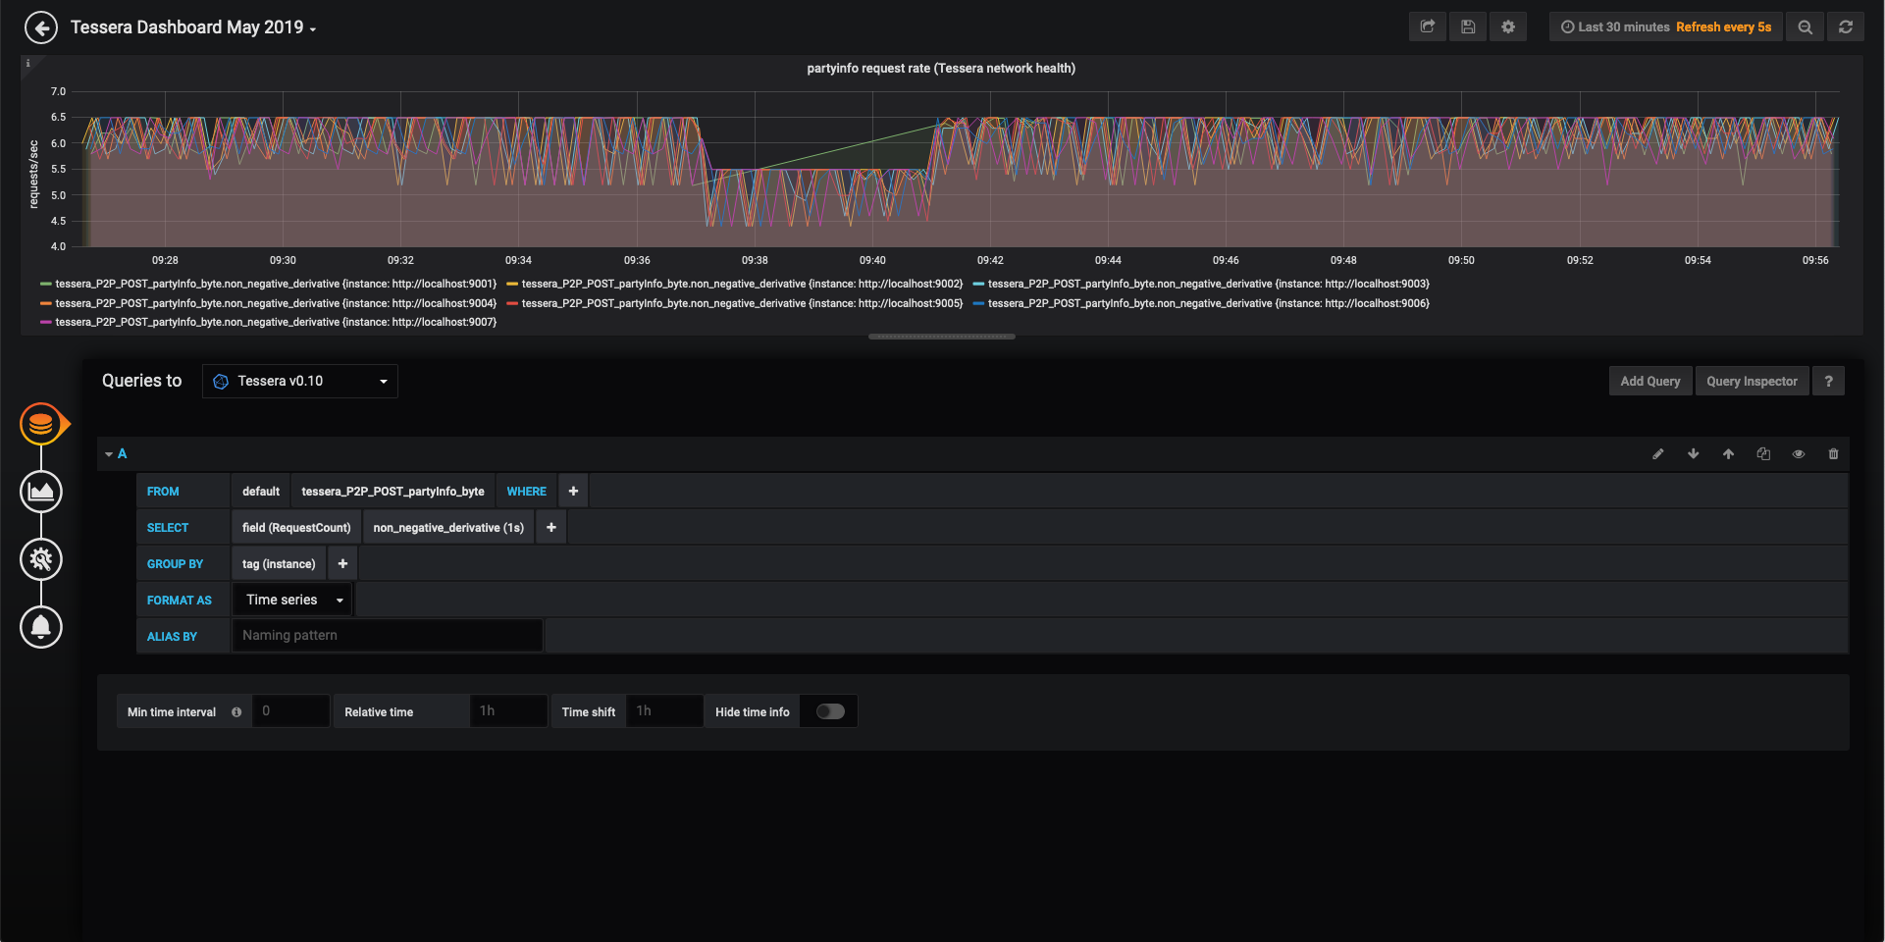The image size is (1885, 942).
Task: Click the Relative time input field
Action: point(508,711)
